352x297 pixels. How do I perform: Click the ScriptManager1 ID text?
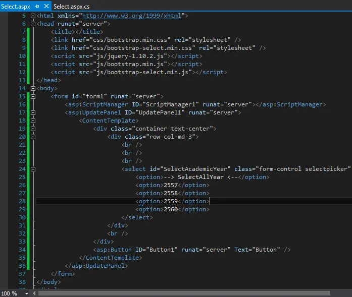[171, 104]
